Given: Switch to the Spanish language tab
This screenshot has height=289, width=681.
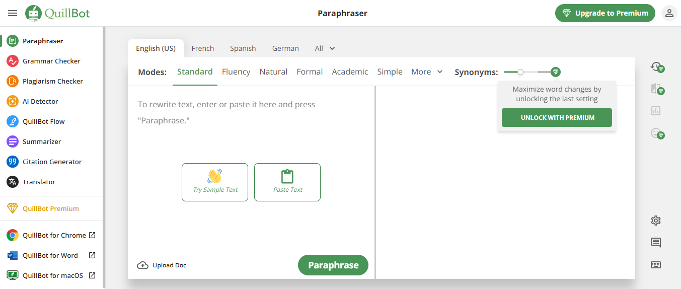Looking at the screenshot, I should tap(243, 48).
